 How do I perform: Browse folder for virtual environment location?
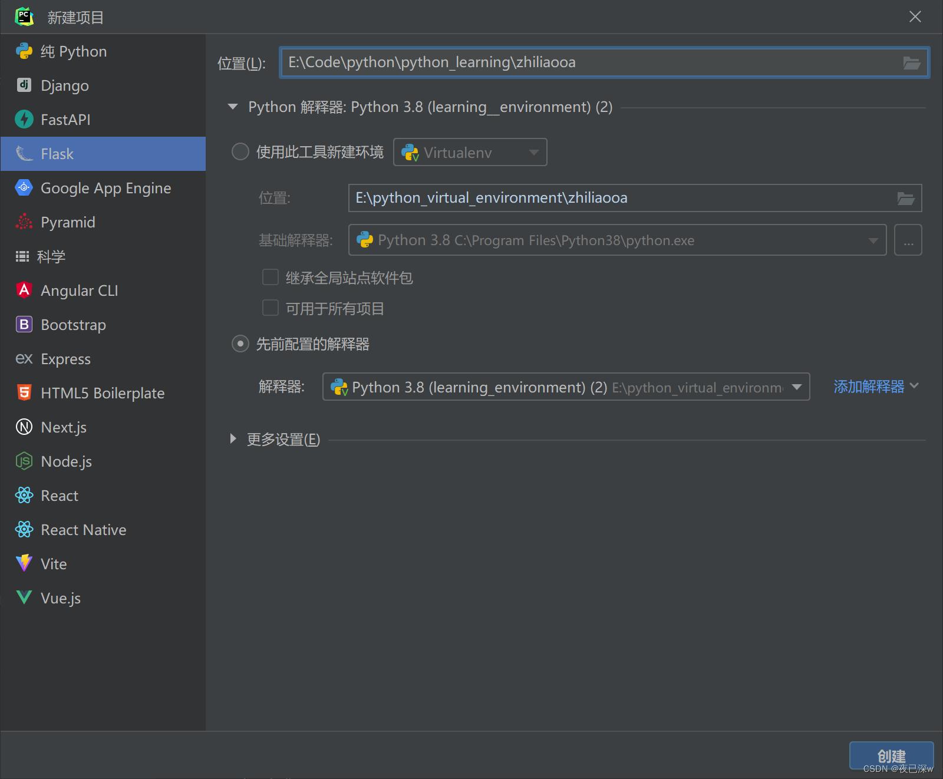906,198
